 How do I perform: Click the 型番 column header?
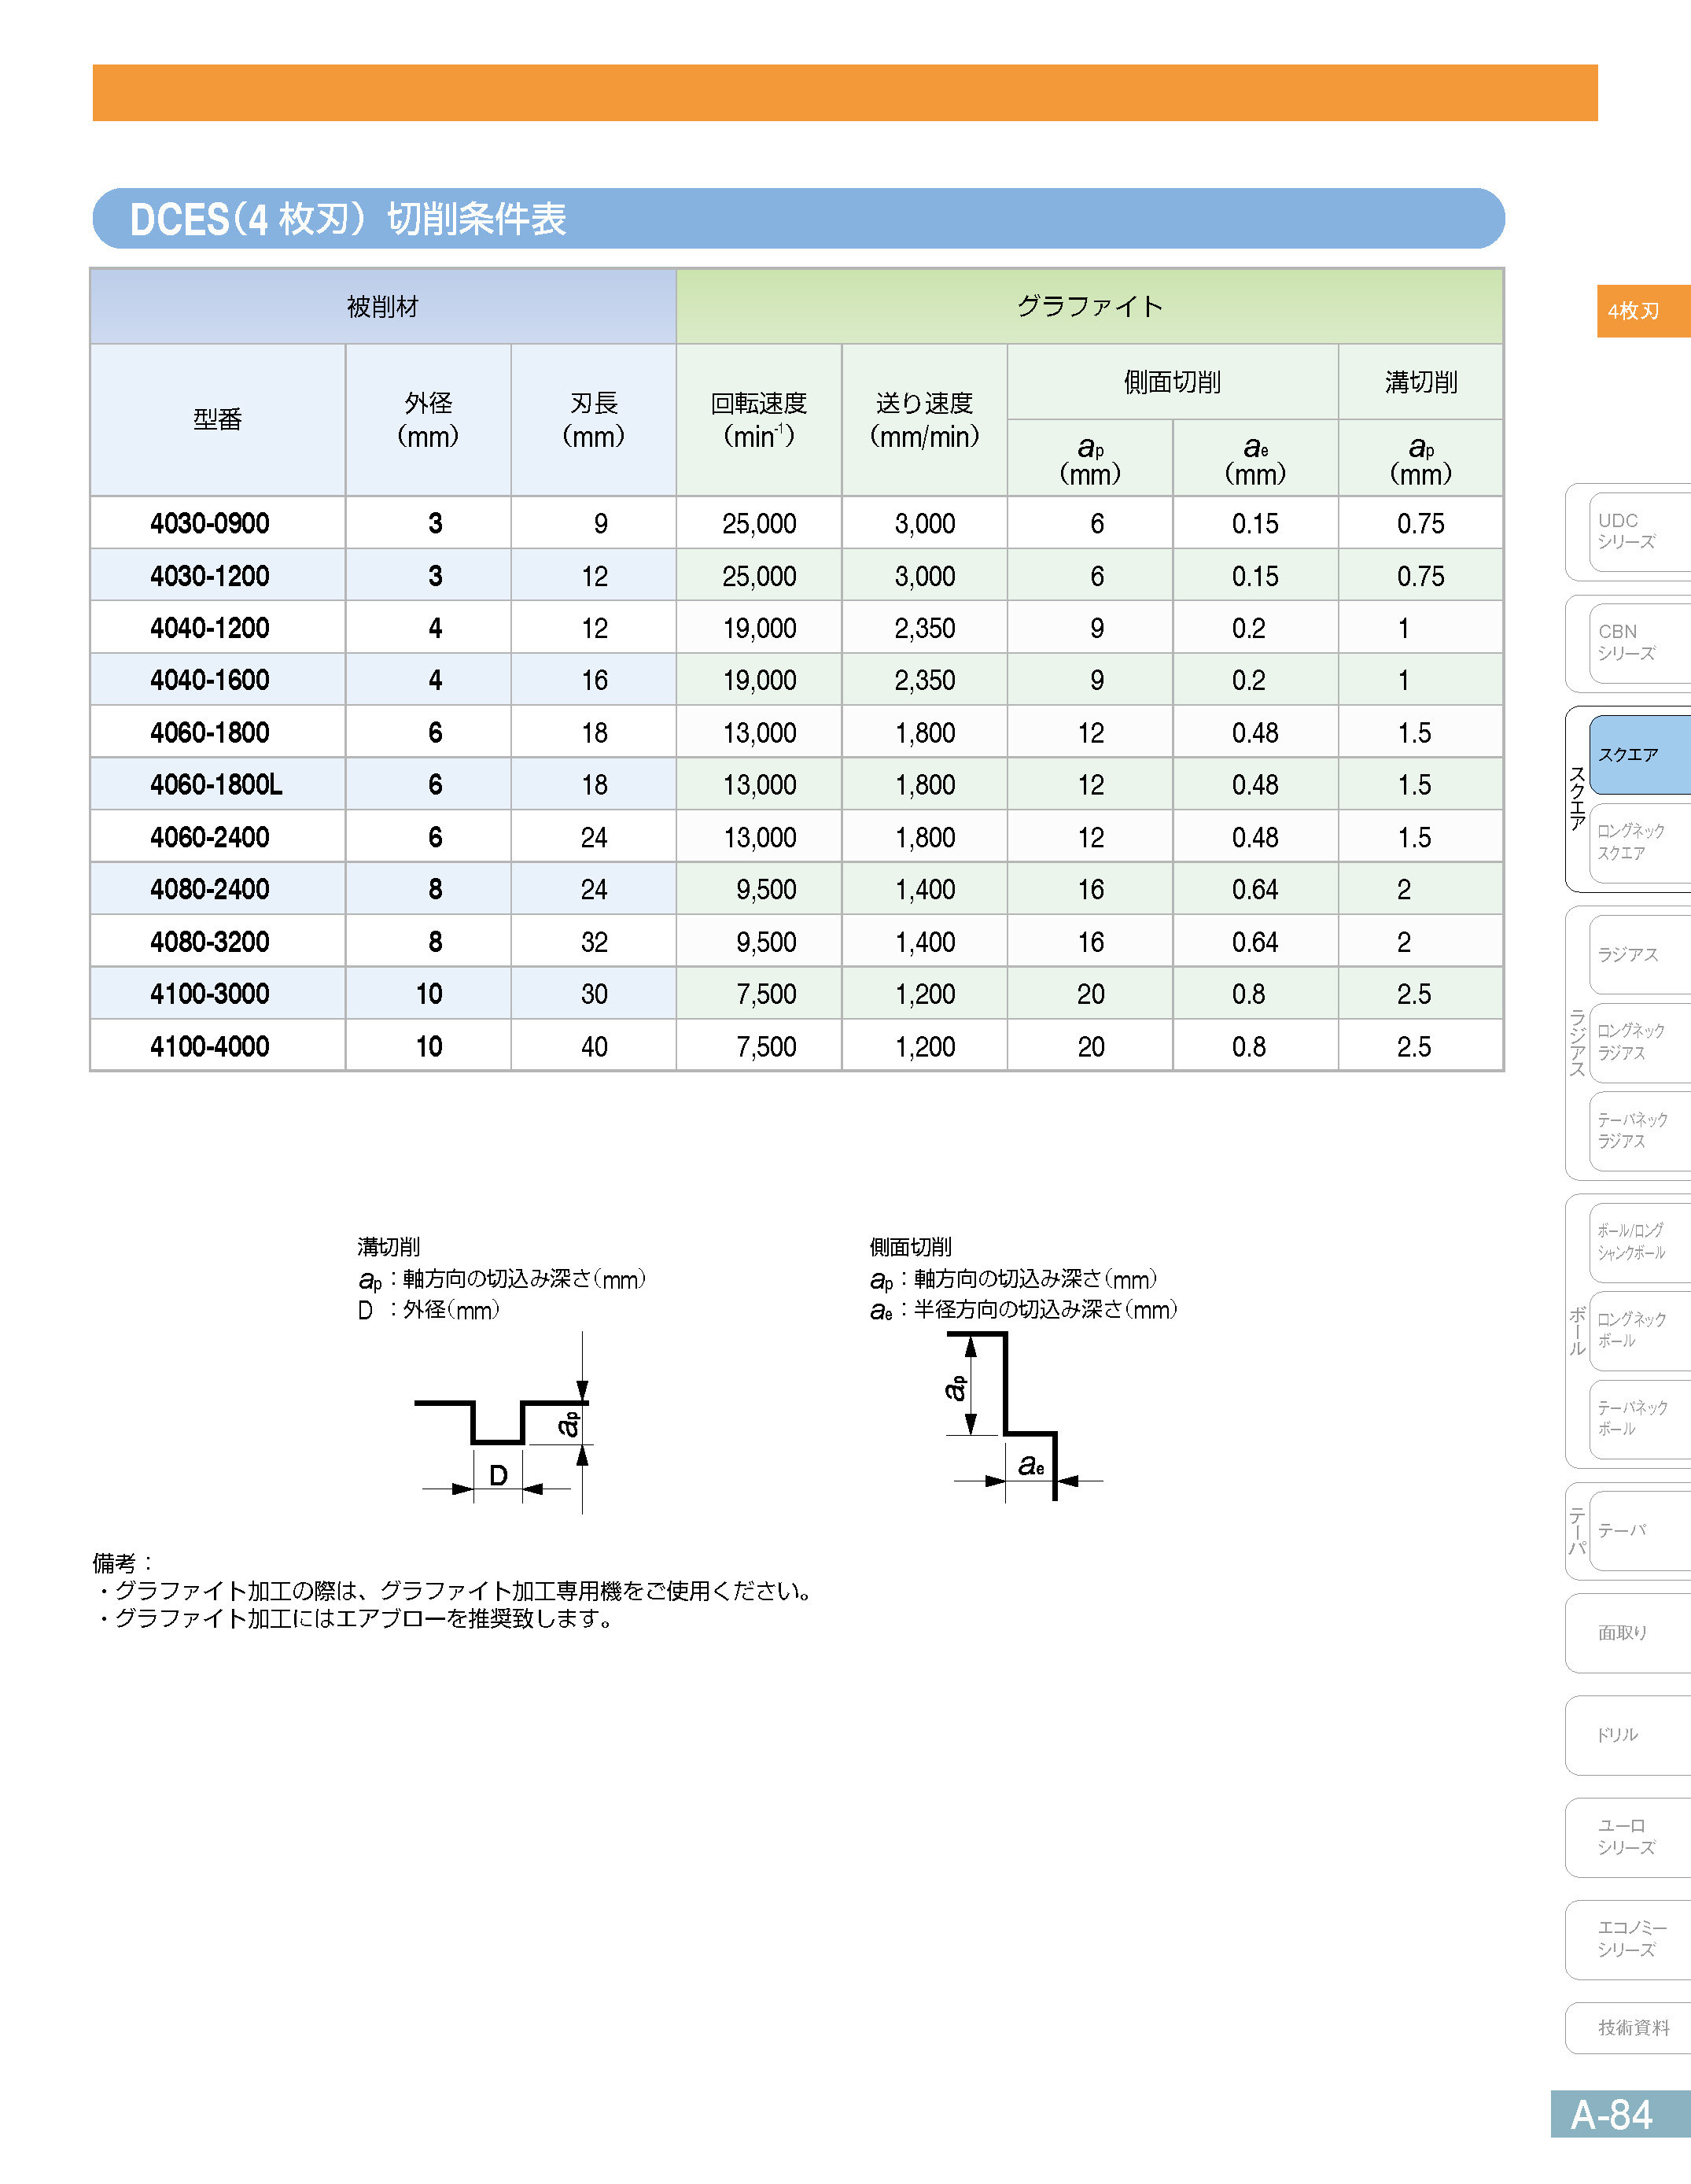(218, 420)
